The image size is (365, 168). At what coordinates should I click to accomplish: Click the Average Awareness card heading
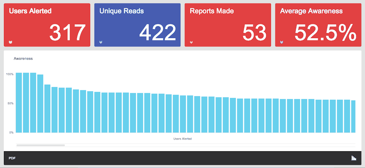click(x=311, y=11)
